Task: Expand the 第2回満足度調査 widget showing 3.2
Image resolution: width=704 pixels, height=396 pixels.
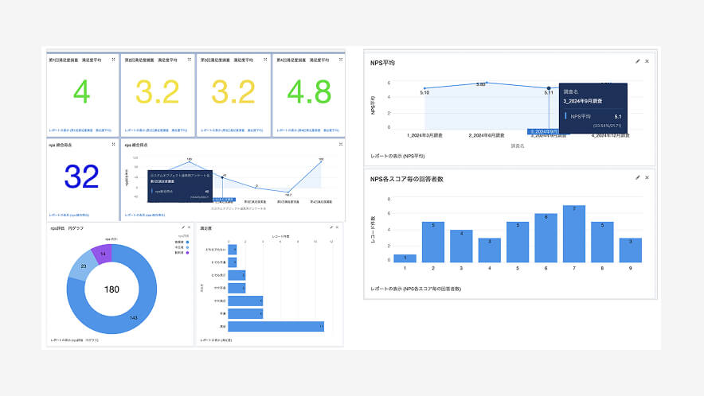Action: pyautogui.click(x=189, y=60)
